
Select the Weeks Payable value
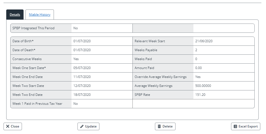pos(196,50)
